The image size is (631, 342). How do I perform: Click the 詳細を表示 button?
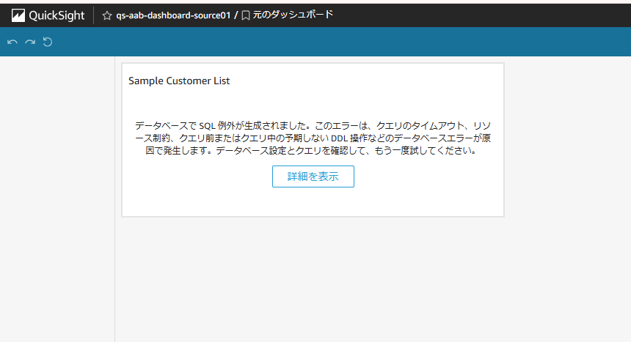pos(313,176)
